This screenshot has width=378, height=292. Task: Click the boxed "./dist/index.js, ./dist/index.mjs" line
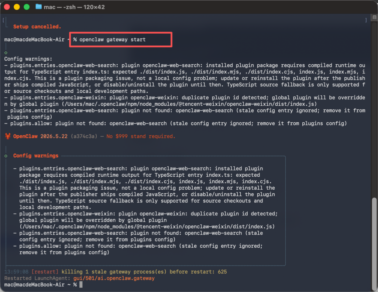pyautogui.click(x=145, y=181)
